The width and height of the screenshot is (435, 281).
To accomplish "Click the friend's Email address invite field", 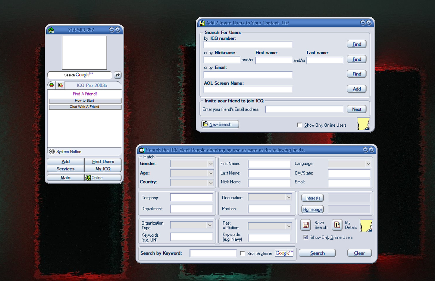I will pyautogui.click(x=304, y=109).
